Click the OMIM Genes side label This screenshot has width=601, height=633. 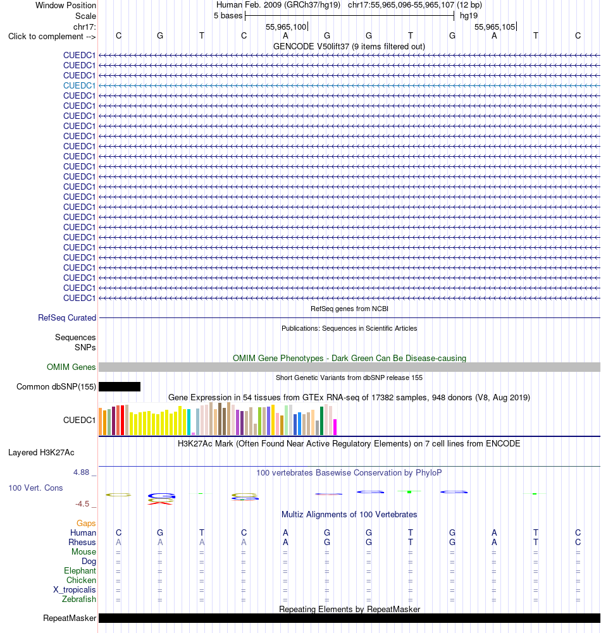coord(71,367)
